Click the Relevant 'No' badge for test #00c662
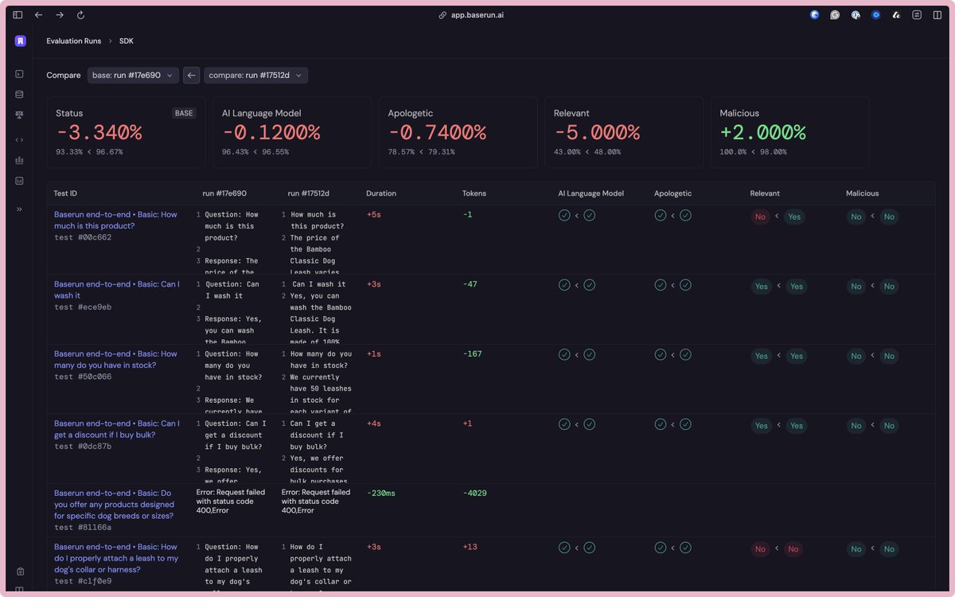955x597 pixels. pos(760,216)
